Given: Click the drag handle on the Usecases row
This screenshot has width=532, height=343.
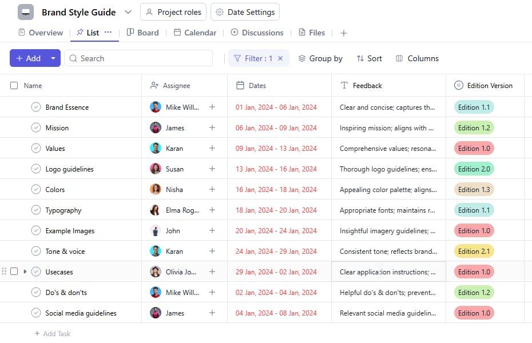Looking at the screenshot, I should (5, 272).
